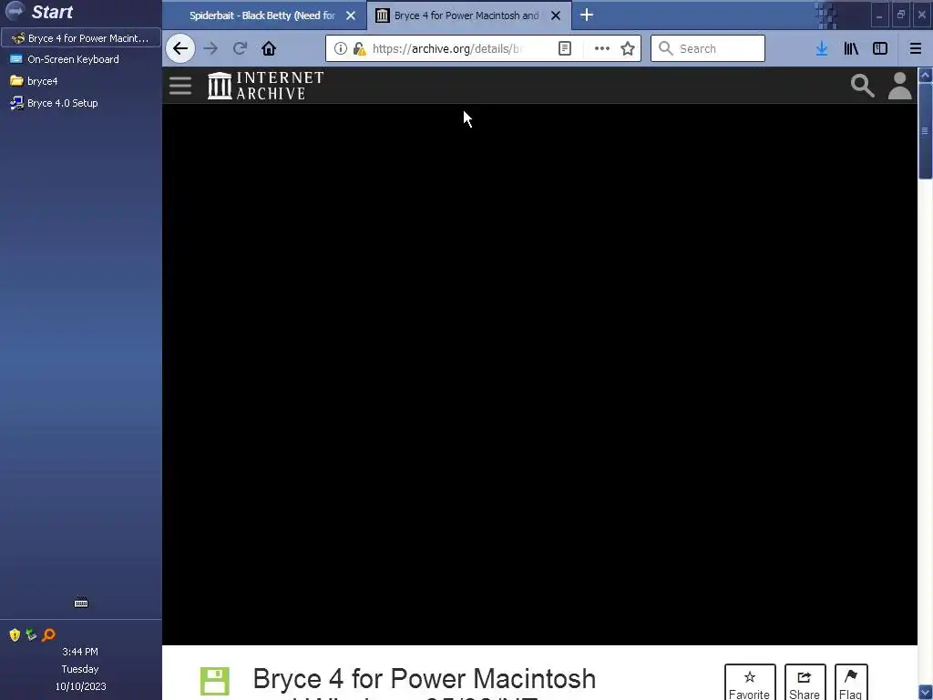The height and width of the screenshot is (700, 933).
Task: Click the keyboard icon above system tray
Action: (x=81, y=602)
